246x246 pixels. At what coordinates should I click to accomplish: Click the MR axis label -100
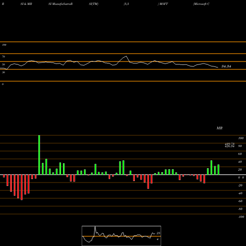[241, 217]
